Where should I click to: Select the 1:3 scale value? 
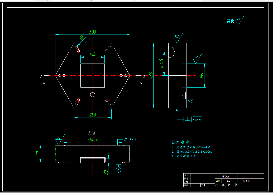pos(228,181)
